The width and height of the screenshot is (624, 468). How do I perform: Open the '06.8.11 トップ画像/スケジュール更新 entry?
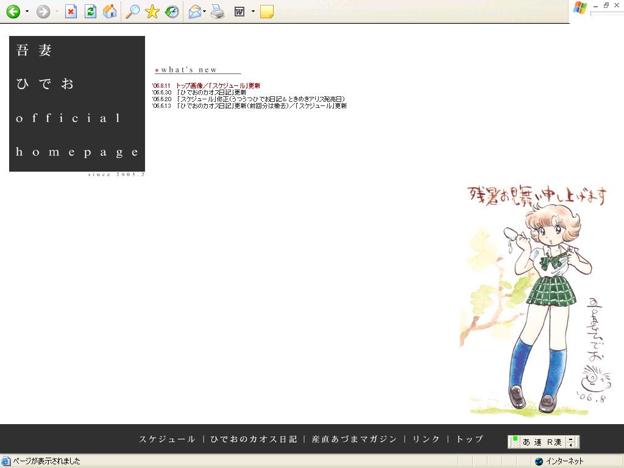(x=206, y=85)
